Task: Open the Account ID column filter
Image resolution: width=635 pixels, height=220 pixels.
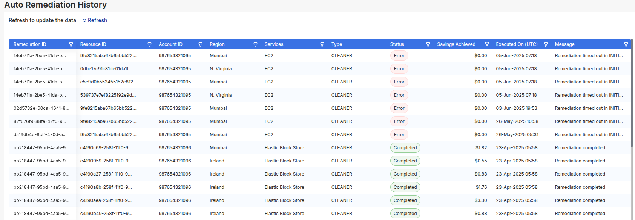Action: pyautogui.click(x=200, y=44)
